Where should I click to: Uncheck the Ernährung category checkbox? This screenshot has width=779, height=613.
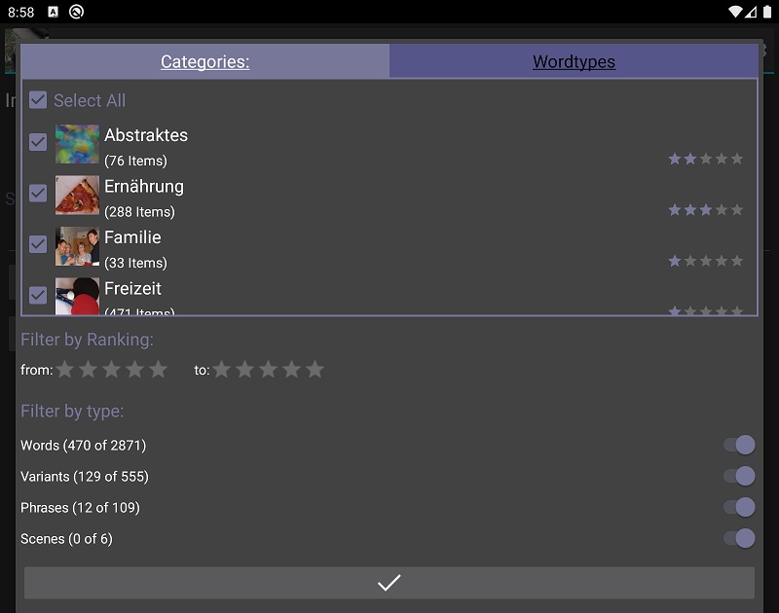[x=38, y=193]
